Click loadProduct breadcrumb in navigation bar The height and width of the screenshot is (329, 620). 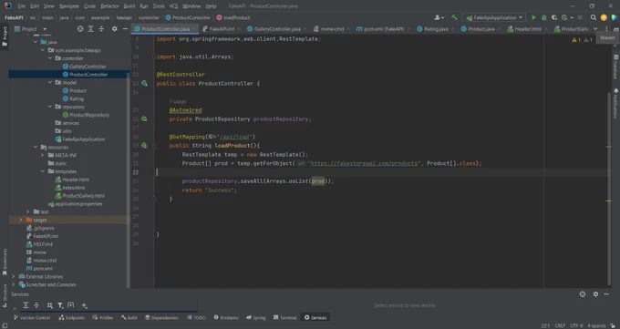pos(233,17)
